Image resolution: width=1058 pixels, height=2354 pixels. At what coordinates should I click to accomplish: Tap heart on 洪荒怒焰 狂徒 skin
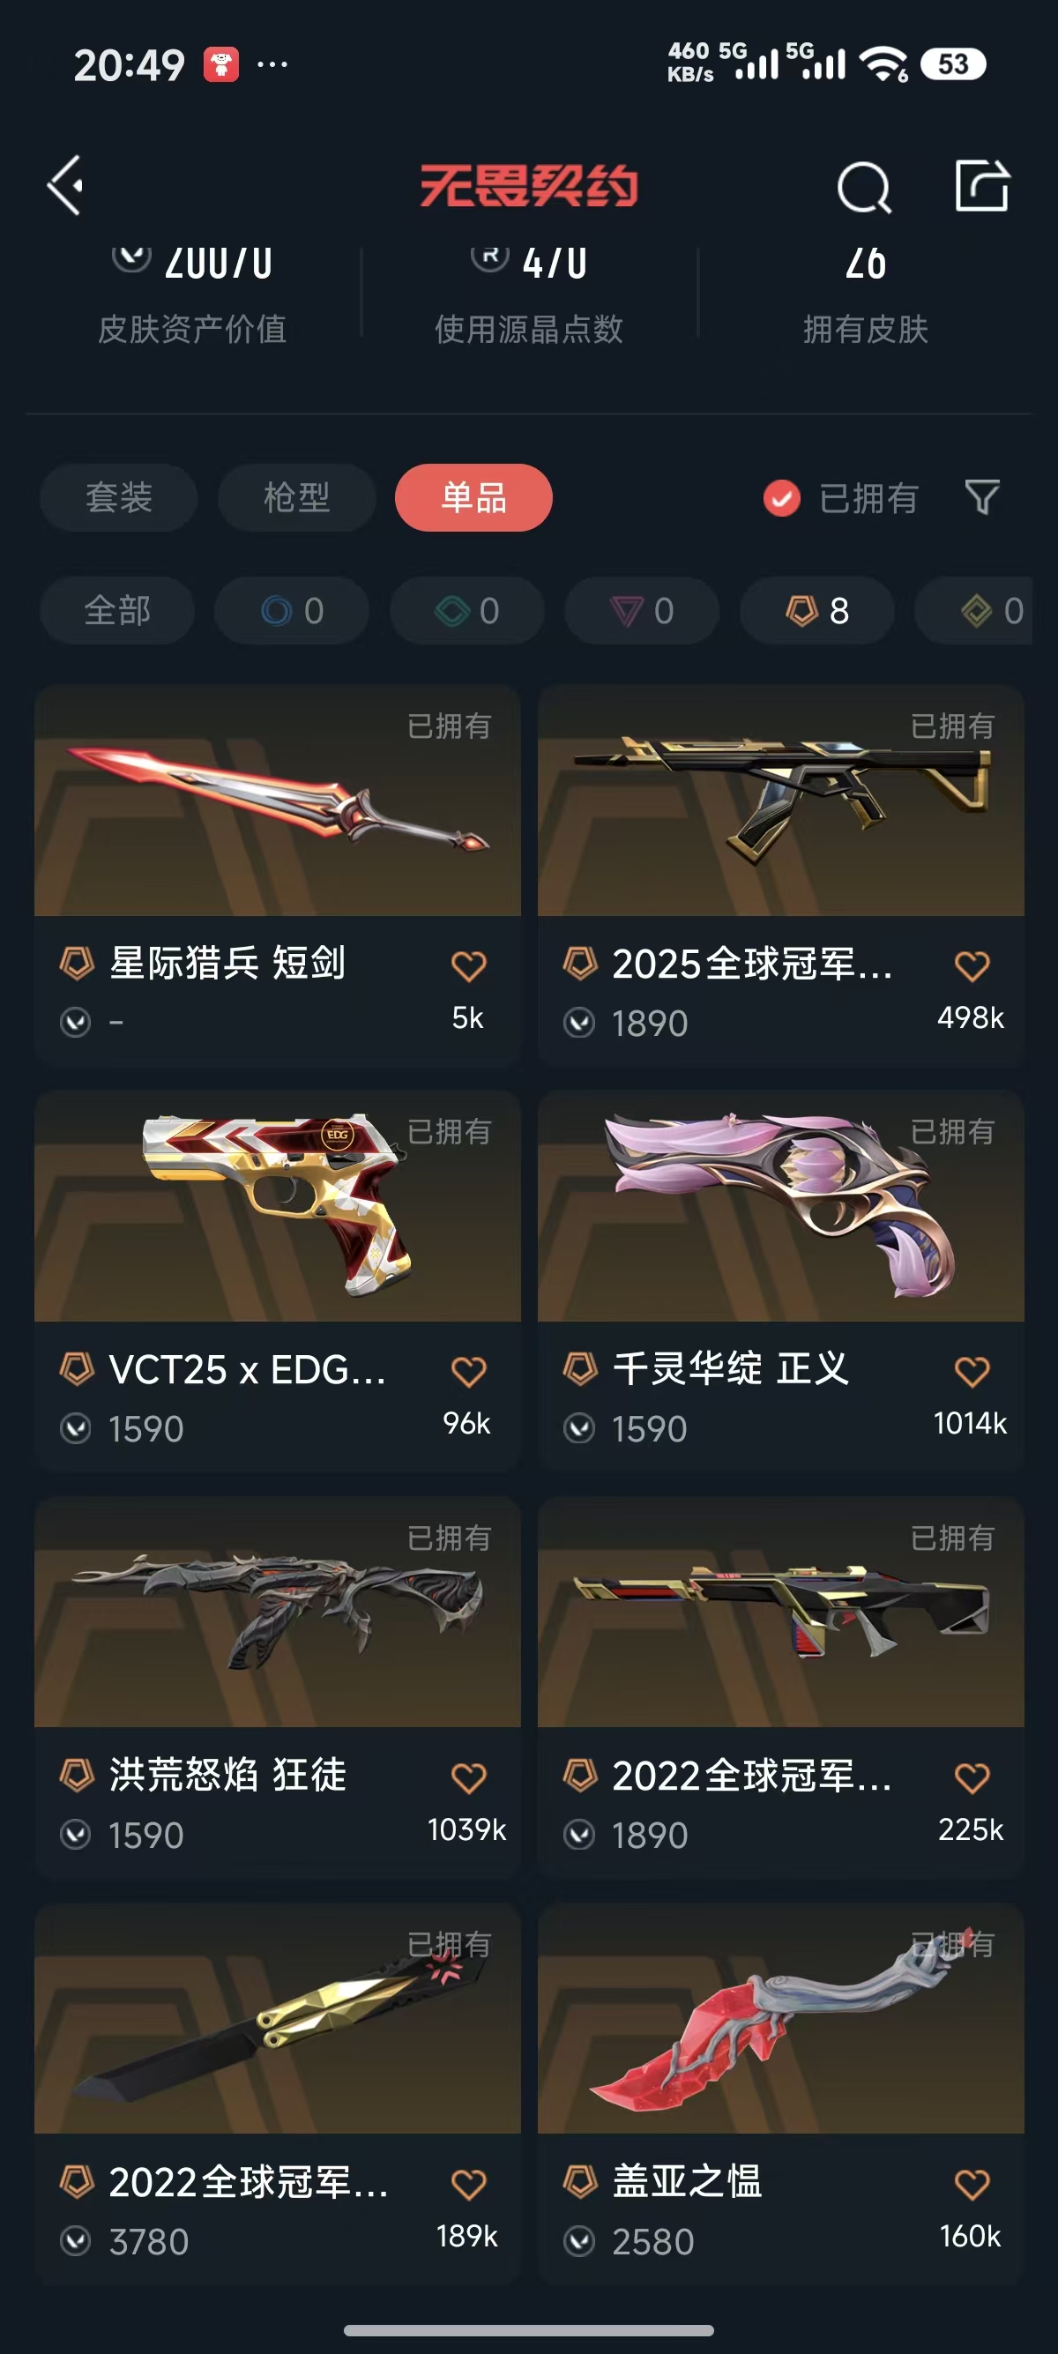click(x=469, y=1778)
